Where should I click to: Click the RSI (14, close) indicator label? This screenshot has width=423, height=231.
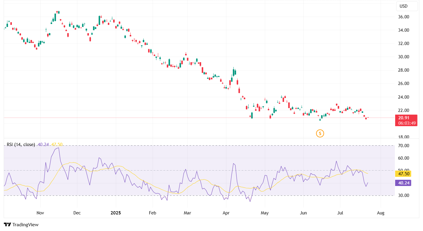21,145
